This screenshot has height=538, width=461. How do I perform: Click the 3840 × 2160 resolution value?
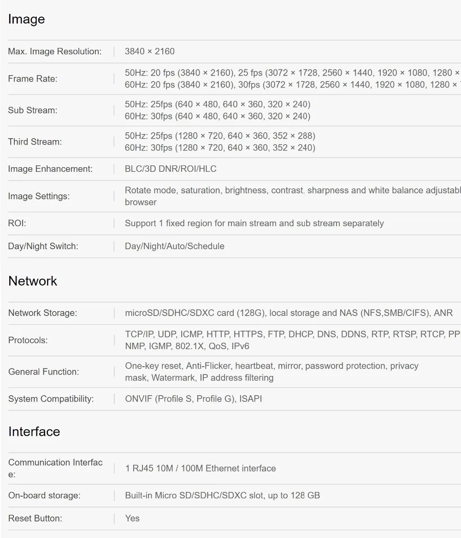pyautogui.click(x=150, y=52)
